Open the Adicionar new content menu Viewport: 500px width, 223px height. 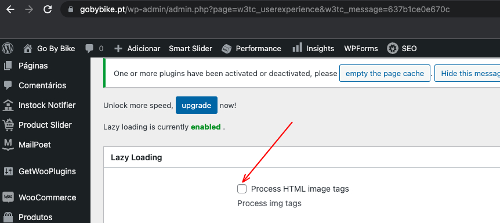pos(137,49)
